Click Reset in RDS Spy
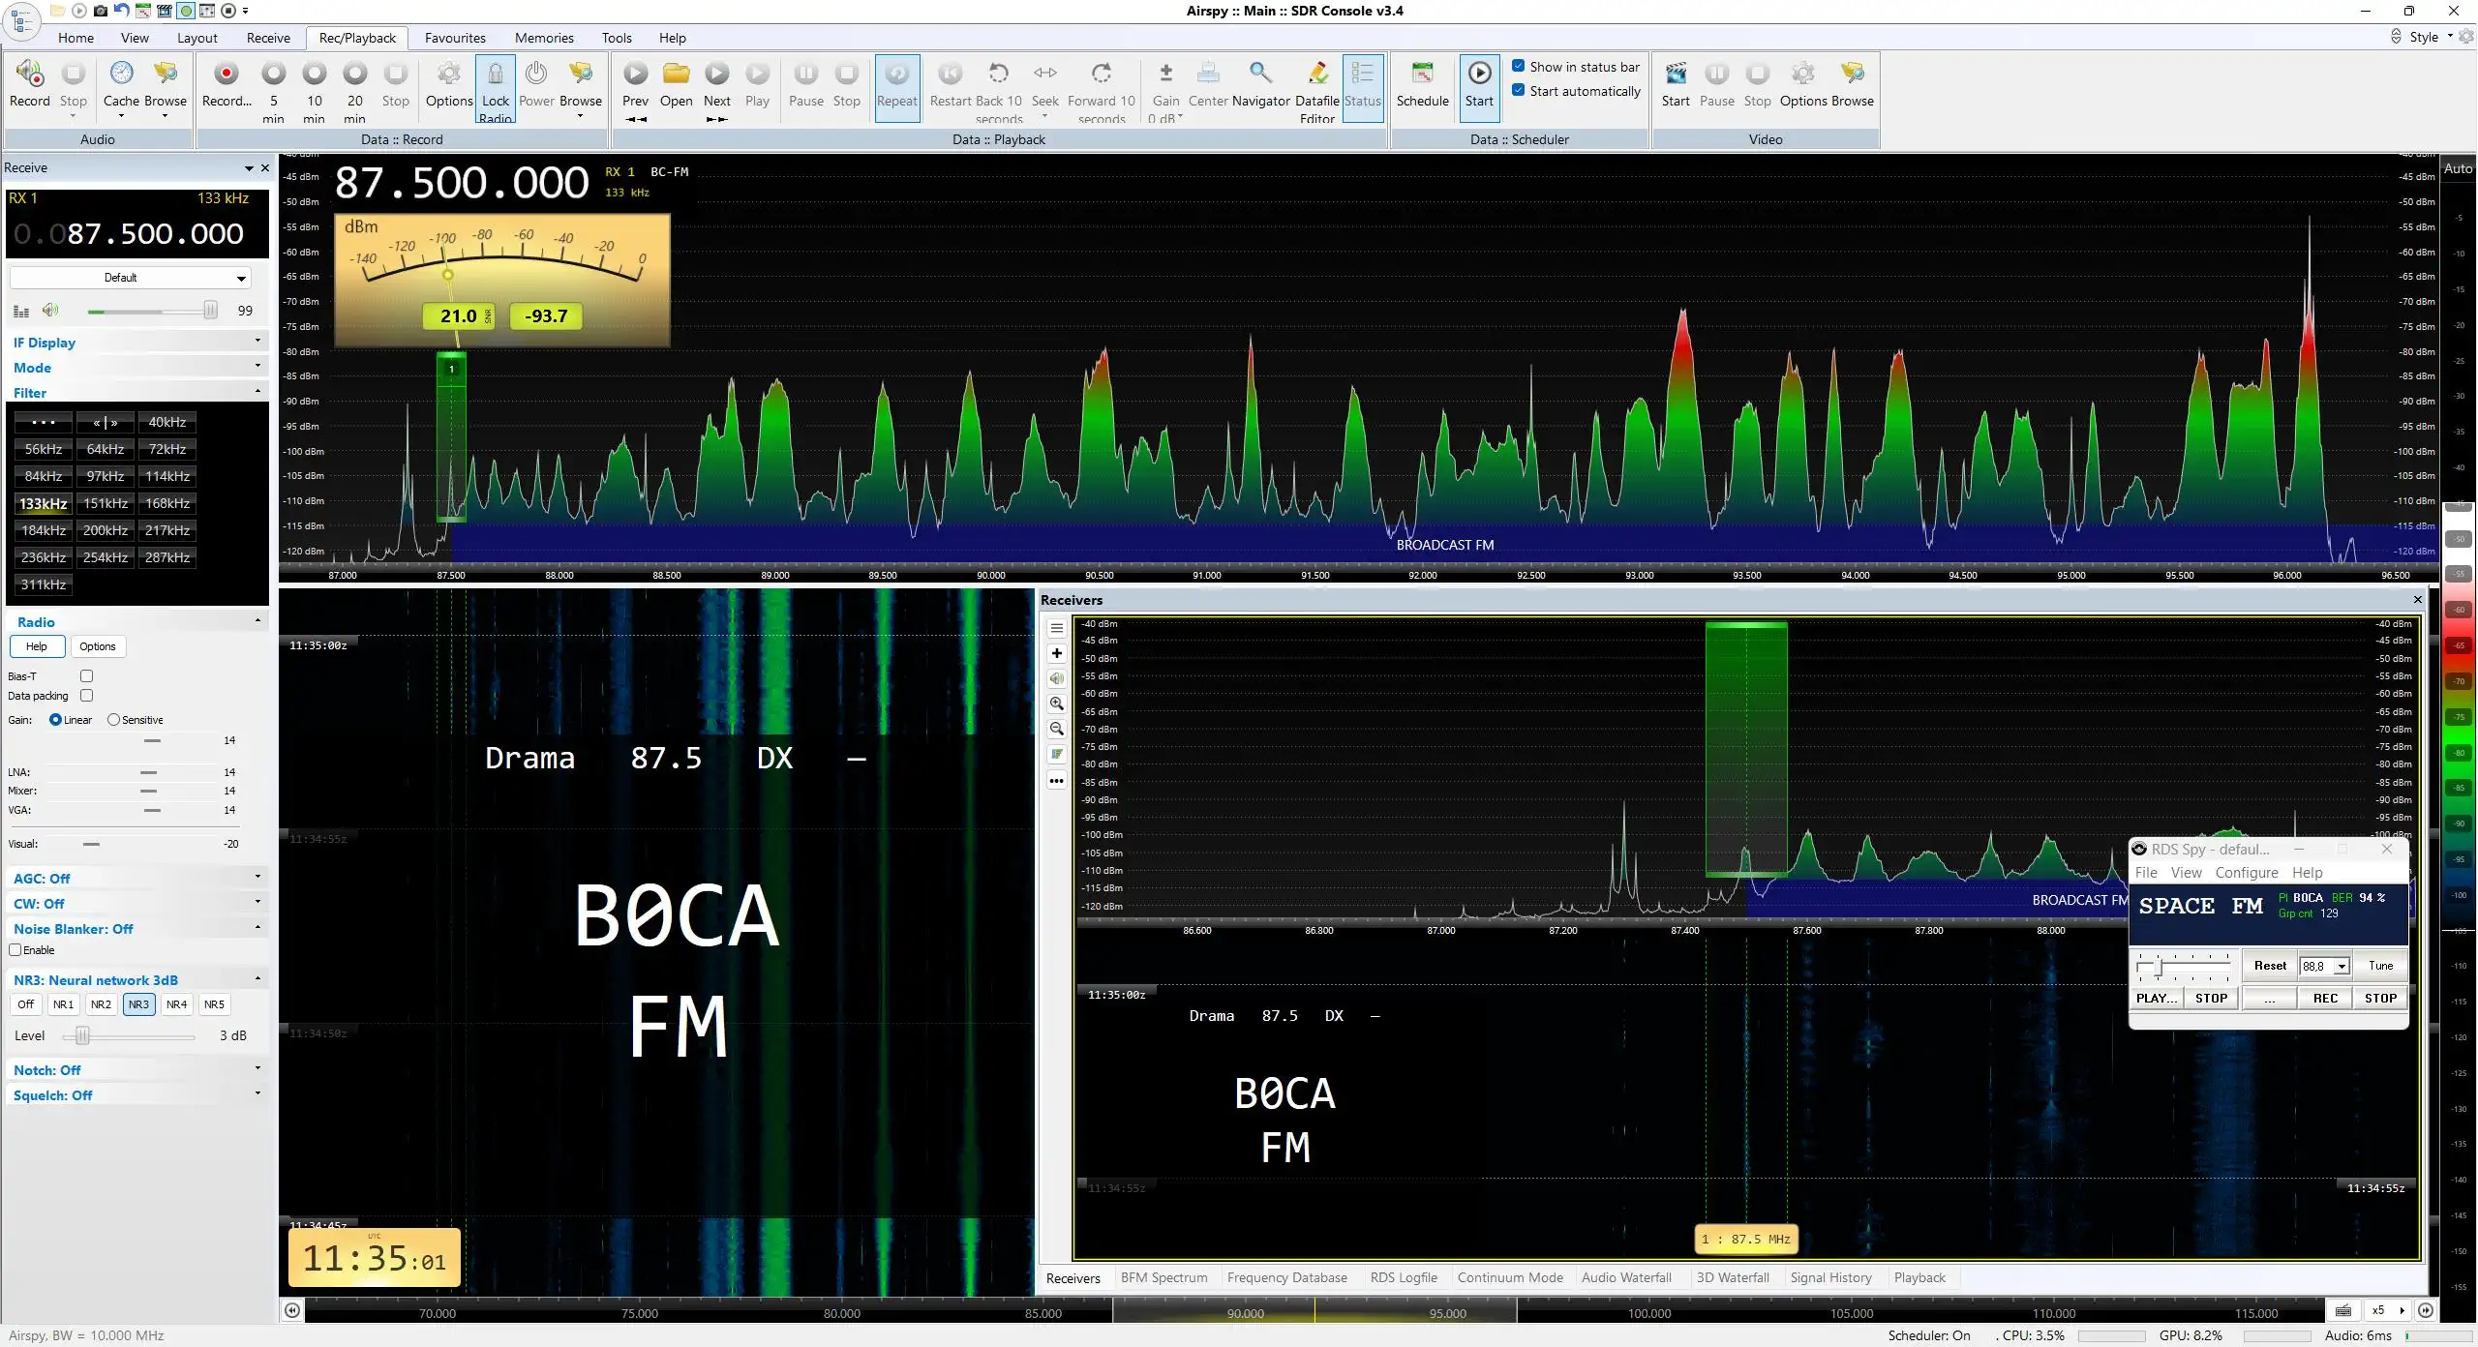The image size is (2478, 1347). pyautogui.click(x=2270, y=966)
